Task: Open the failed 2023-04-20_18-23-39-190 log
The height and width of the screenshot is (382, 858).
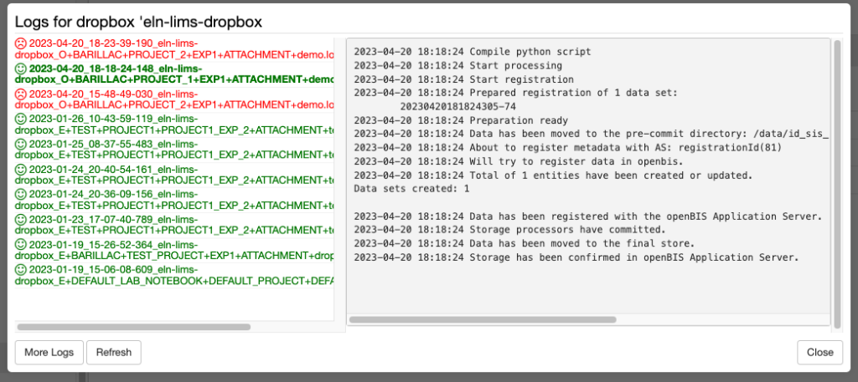Action: point(174,49)
